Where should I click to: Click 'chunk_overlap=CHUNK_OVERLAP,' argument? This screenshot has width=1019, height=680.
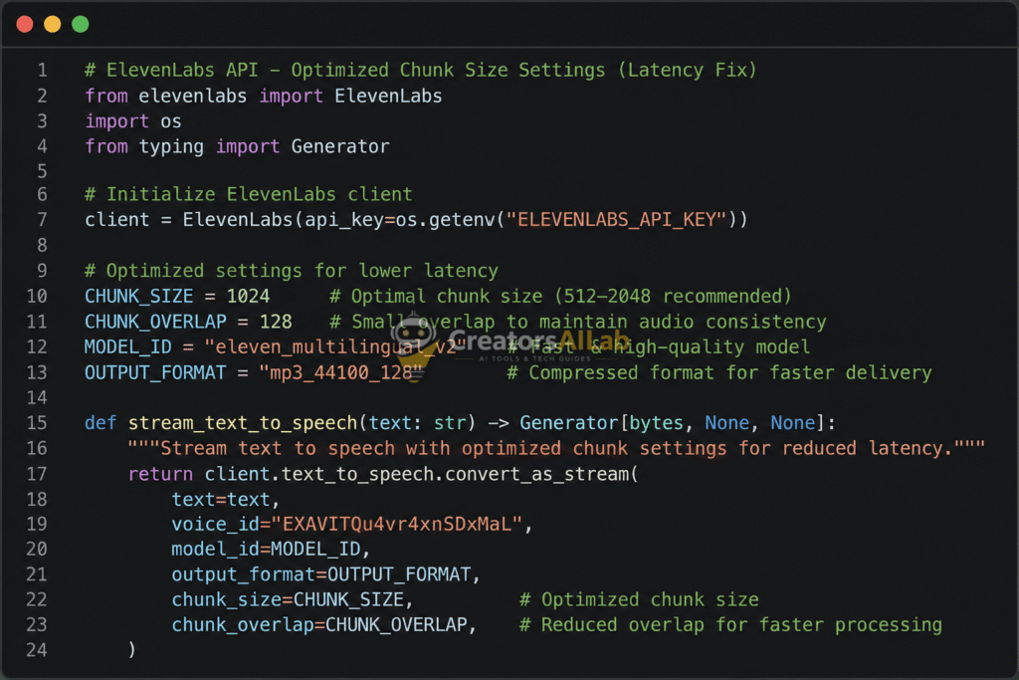pyautogui.click(x=323, y=624)
